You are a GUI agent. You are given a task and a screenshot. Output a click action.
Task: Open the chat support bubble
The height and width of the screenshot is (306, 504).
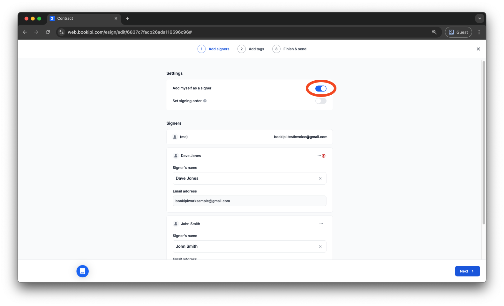coord(83,271)
